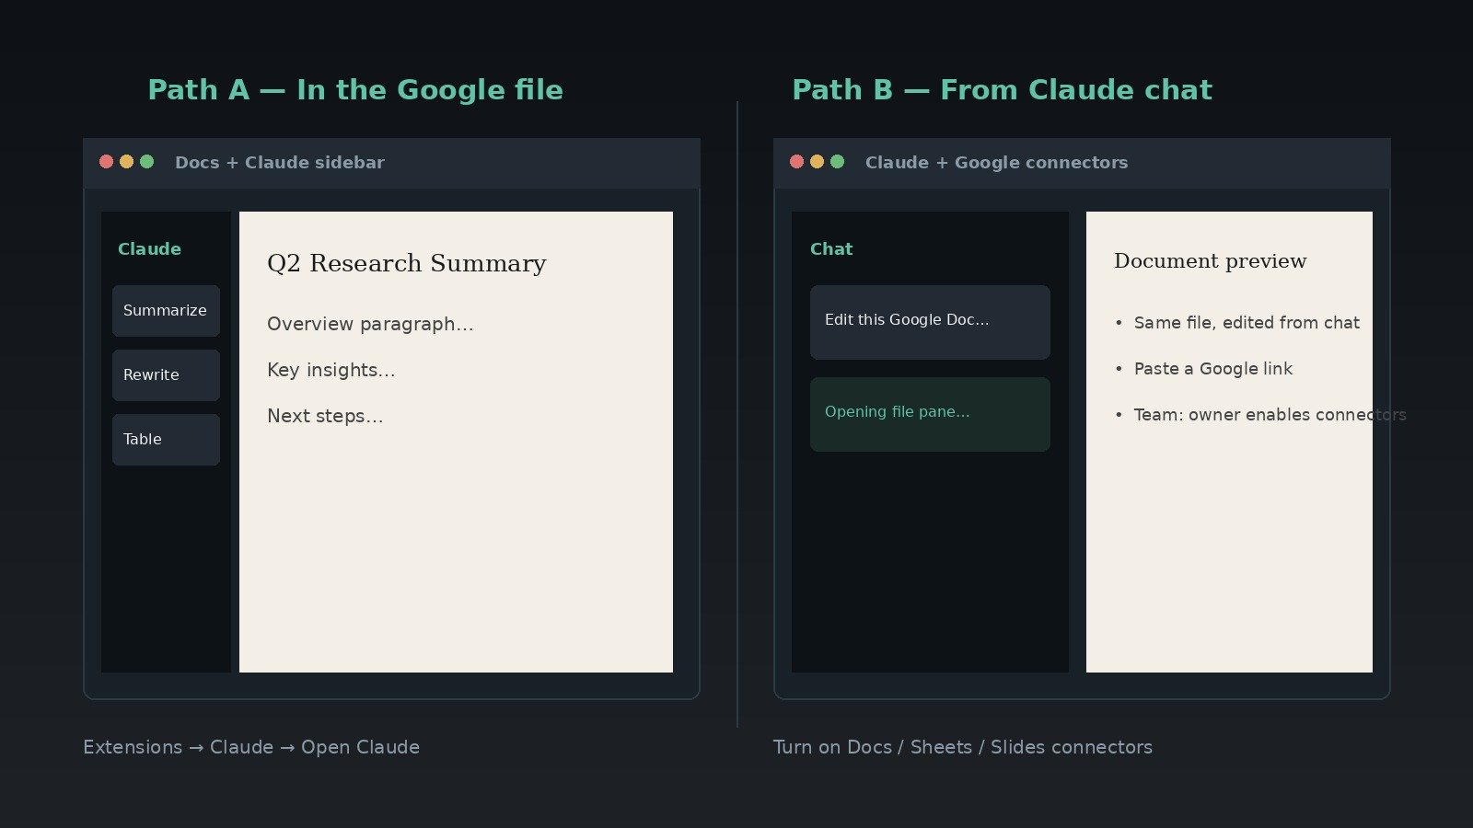The image size is (1473, 828).
Task: Close the Claude + Google connectors window (red dot)
Action: pyautogui.click(x=796, y=162)
